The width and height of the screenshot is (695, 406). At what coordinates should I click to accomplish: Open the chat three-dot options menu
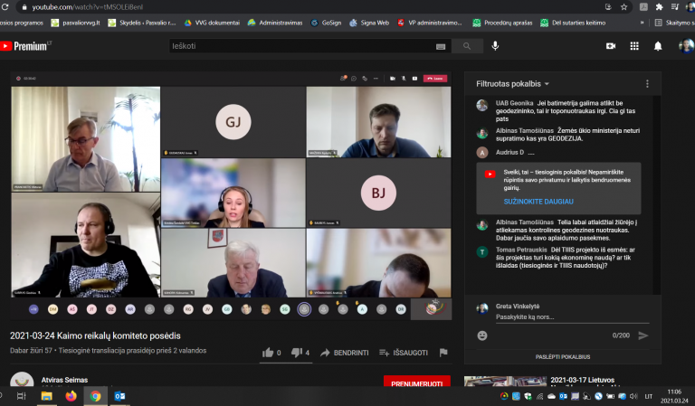(x=647, y=84)
